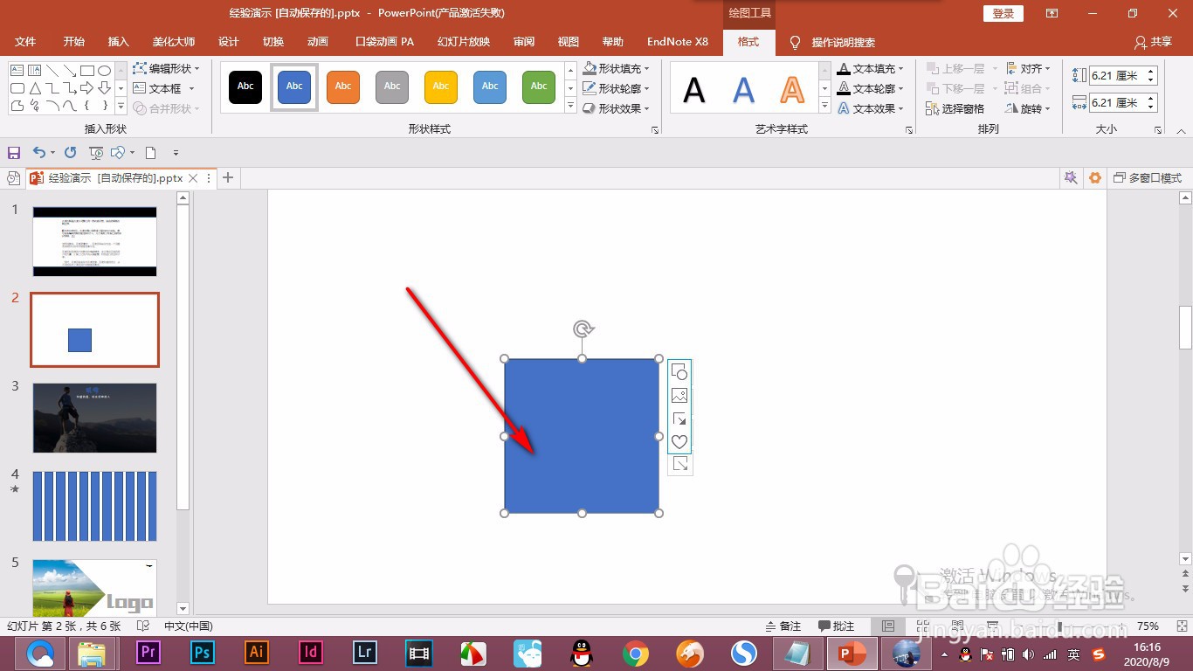Select slide 3 thumbnail with hiker photo
The image size is (1193, 671).
[x=94, y=418]
